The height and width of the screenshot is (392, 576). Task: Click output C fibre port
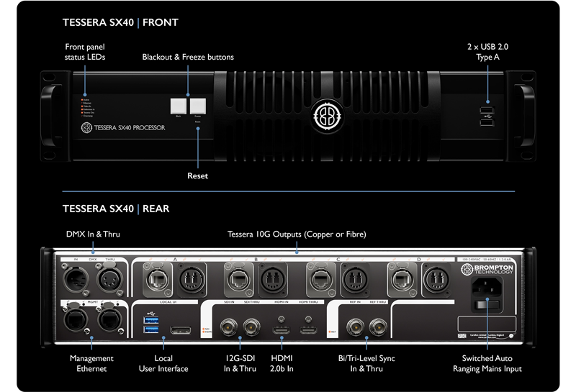click(x=354, y=280)
